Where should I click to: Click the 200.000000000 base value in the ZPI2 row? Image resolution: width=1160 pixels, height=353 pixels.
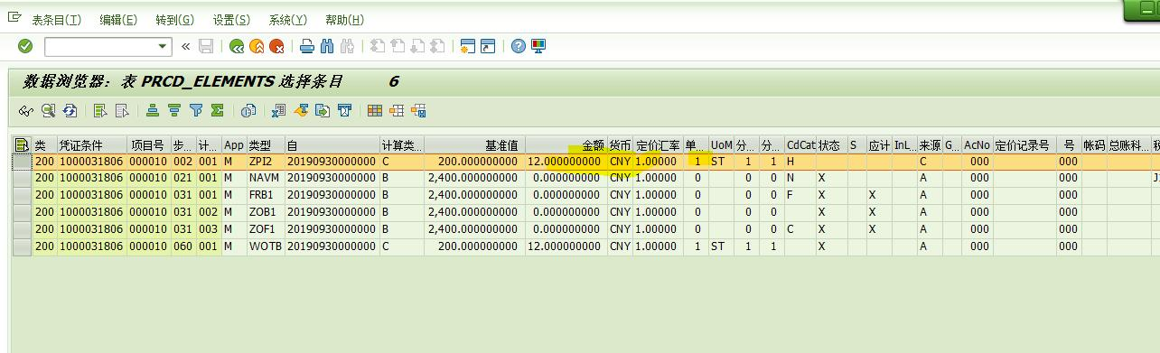click(474, 162)
